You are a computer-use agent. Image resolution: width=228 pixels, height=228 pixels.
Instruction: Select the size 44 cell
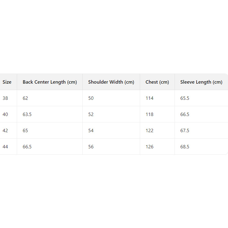pos(5,147)
